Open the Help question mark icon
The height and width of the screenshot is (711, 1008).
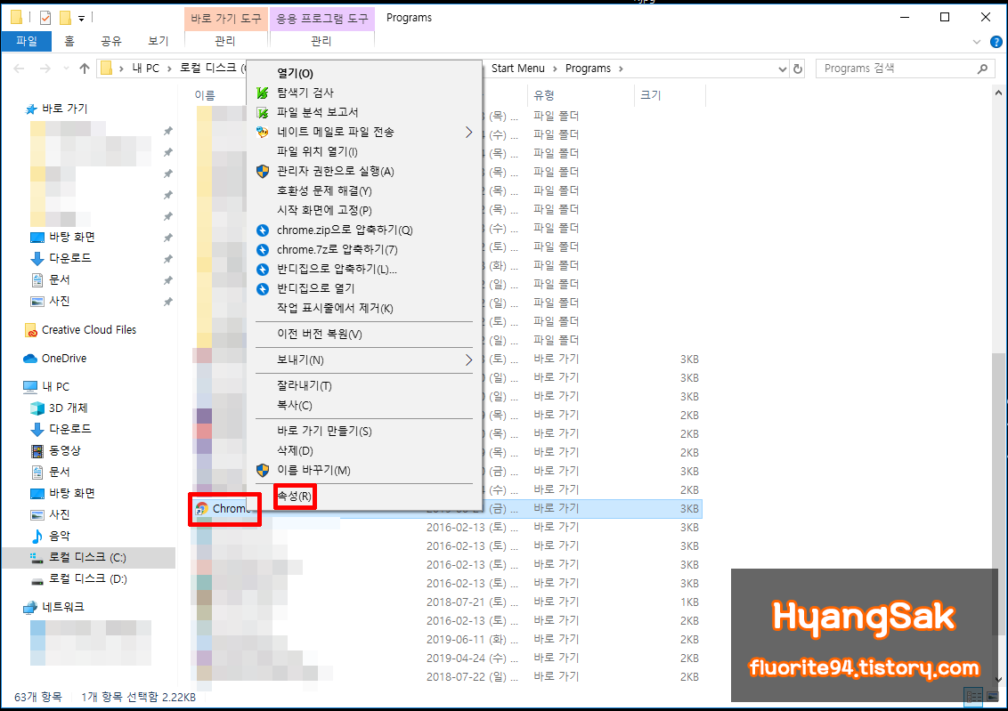click(996, 42)
